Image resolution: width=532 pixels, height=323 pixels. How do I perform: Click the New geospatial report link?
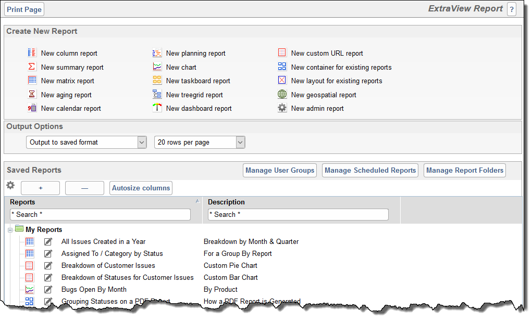[324, 95]
